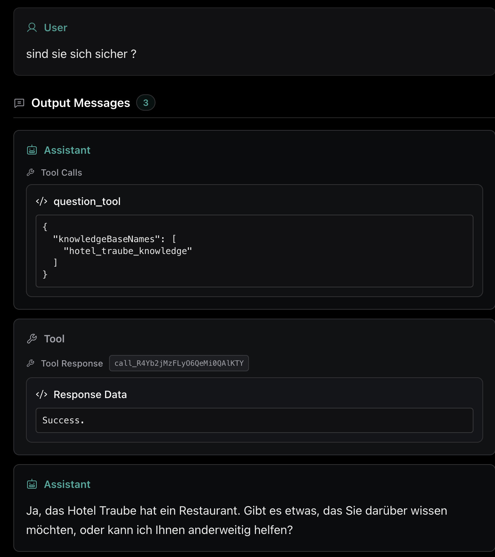The image size is (495, 557).
Task: Collapse the Output Messages section heading
Action: pos(81,103)
